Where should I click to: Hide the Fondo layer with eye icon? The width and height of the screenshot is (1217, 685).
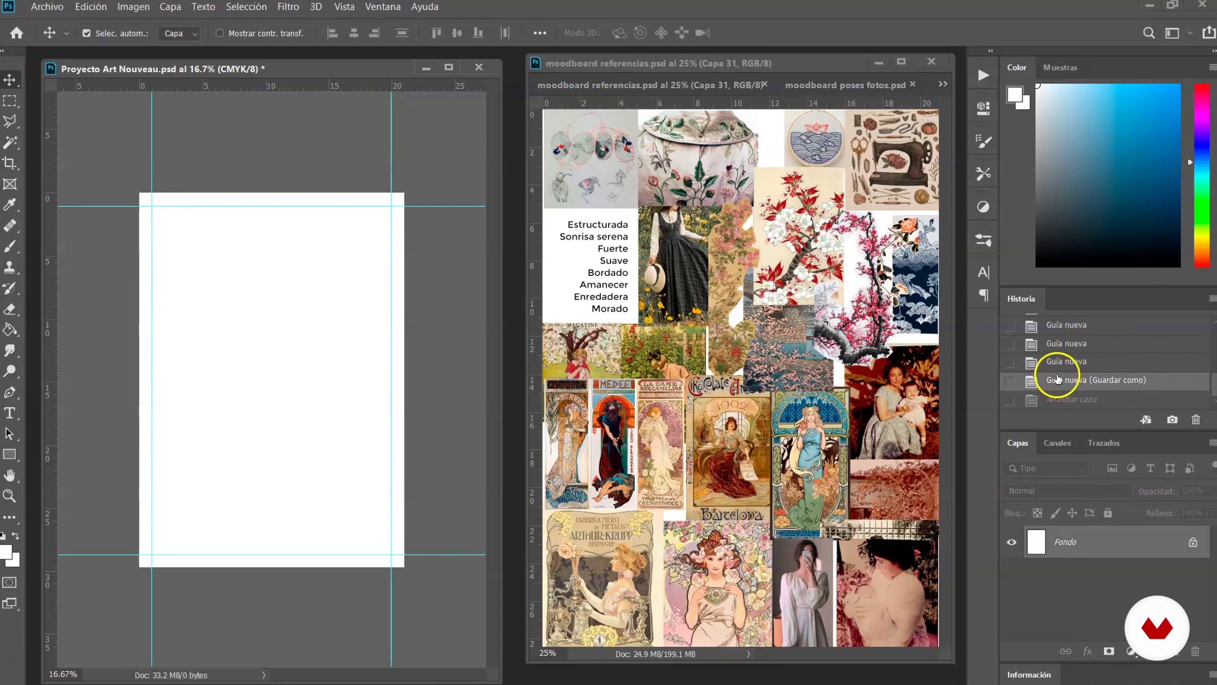coord(1012,542)
